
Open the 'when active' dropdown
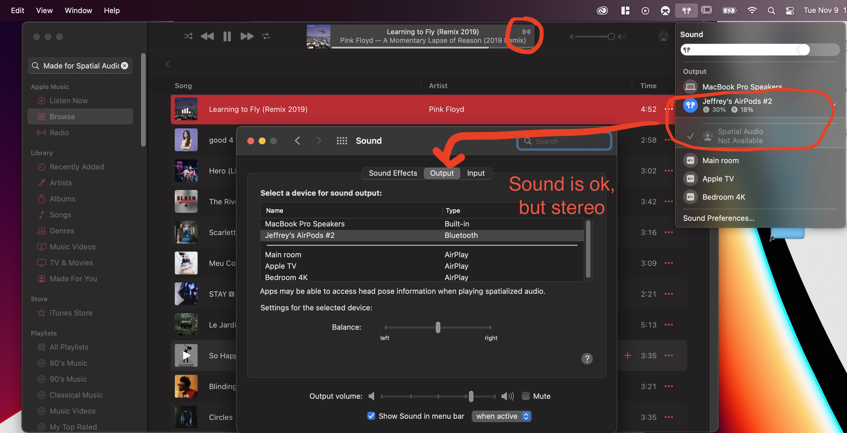click(x=501, y=416)
